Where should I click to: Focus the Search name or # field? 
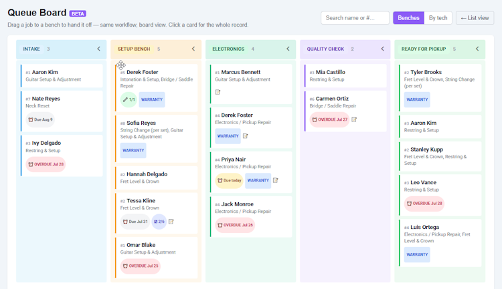click(355, 18)
